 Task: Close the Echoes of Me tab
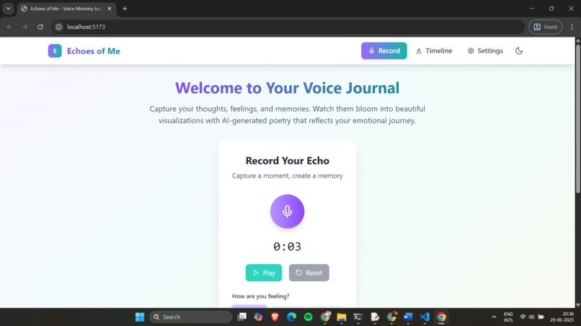(110, 9)
